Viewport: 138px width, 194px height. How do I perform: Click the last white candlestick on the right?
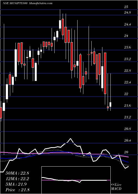(110, 104)
